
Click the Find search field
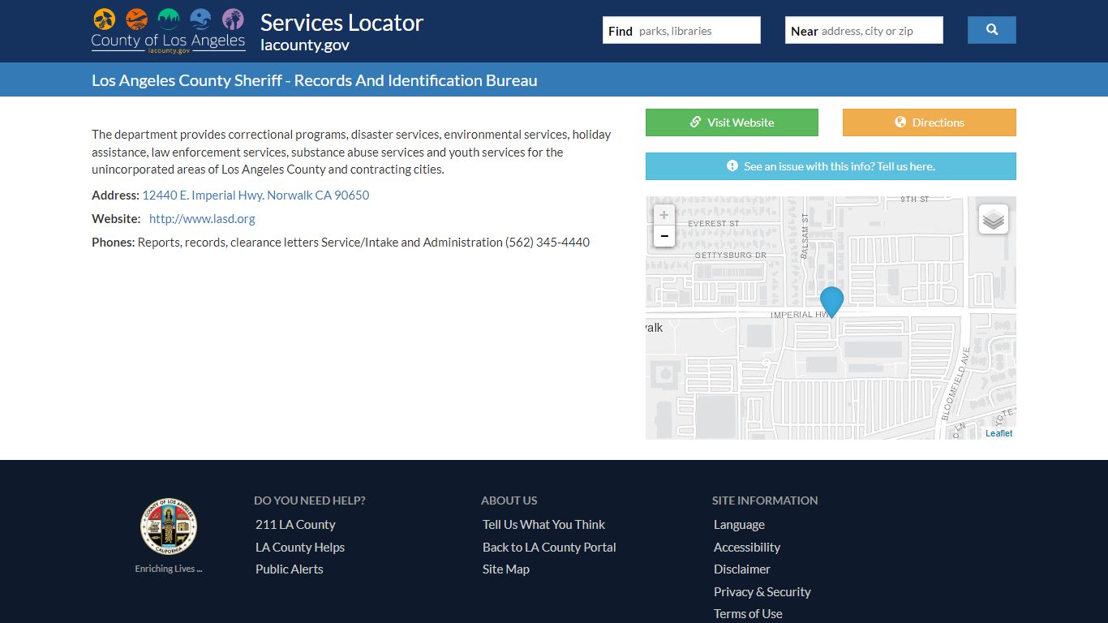pyautogui.click(x=681, y=31)
